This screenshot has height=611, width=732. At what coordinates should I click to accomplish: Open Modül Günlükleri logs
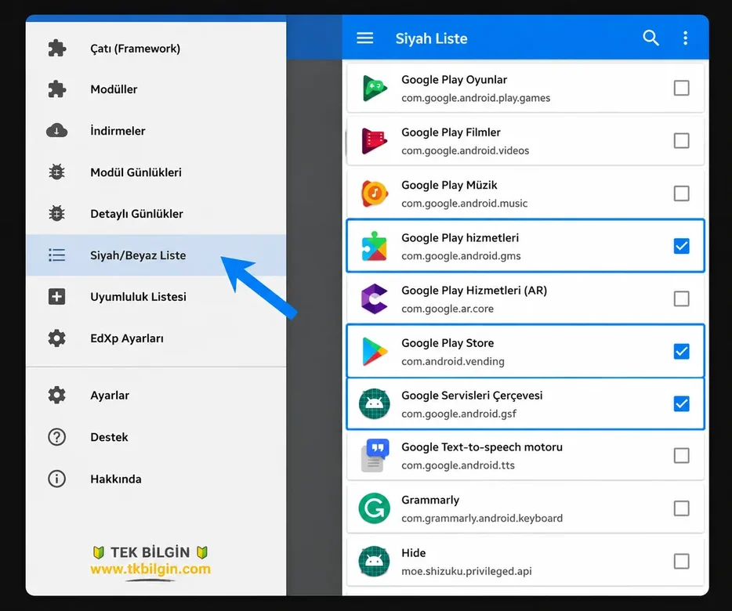click(156, 172)
